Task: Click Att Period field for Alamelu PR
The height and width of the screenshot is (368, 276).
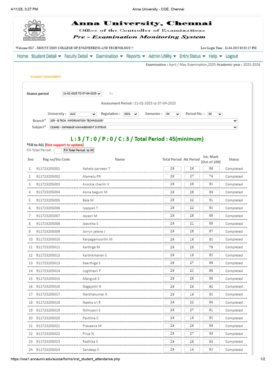Action: [x=192, y=176]
